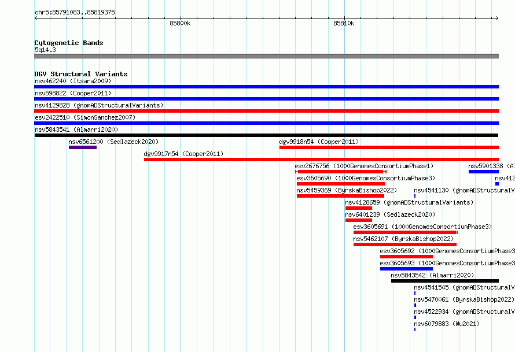Image resolution: width=515 pixels, height=352 pixels.
Task: Select the red esv3605692 variant bar
Action: (406, 257)
